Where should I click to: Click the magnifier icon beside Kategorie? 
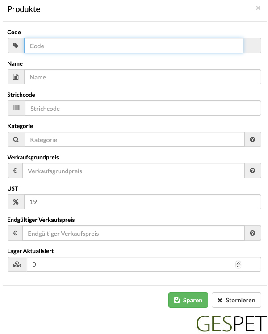(16, 139)
